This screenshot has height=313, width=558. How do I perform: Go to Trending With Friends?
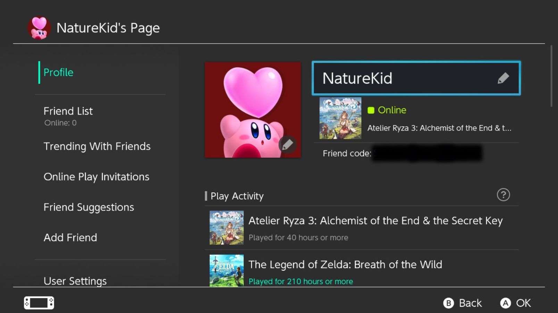[x=97, y=146]
